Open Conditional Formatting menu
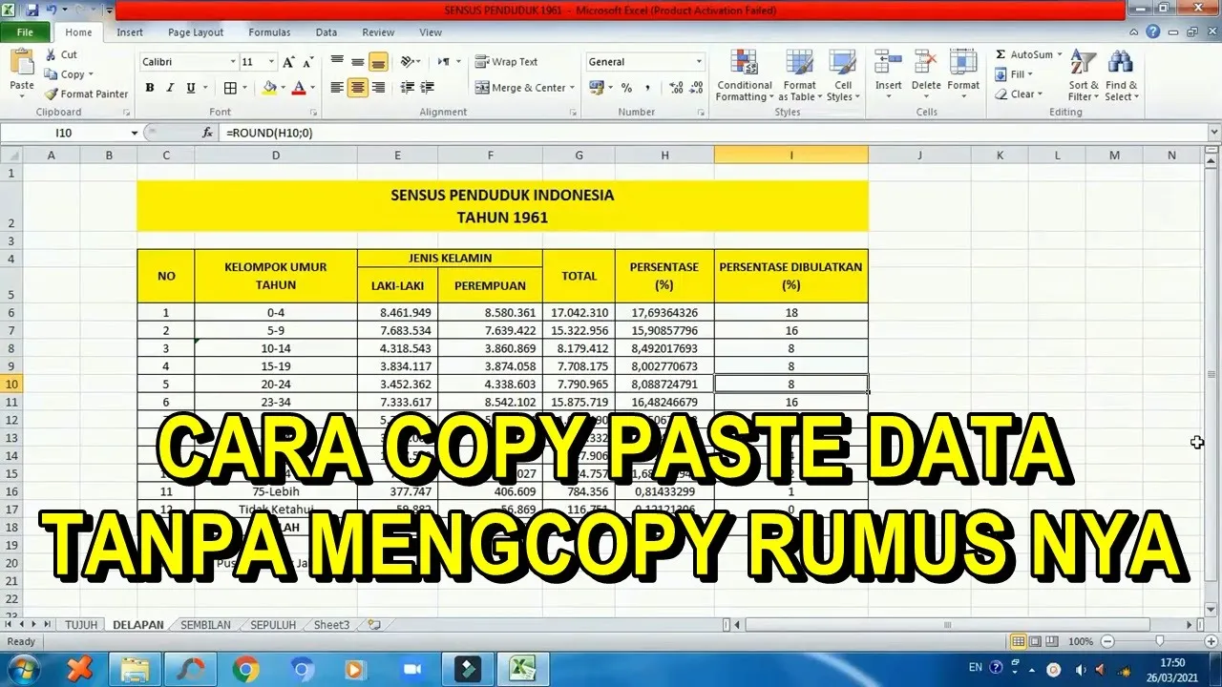This screenshot has width=1222, height=687. pos(745,76)
